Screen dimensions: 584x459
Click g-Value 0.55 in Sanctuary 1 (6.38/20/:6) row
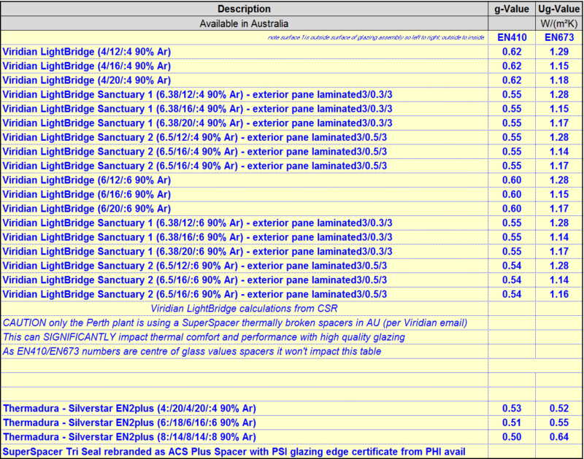(512, 251)
